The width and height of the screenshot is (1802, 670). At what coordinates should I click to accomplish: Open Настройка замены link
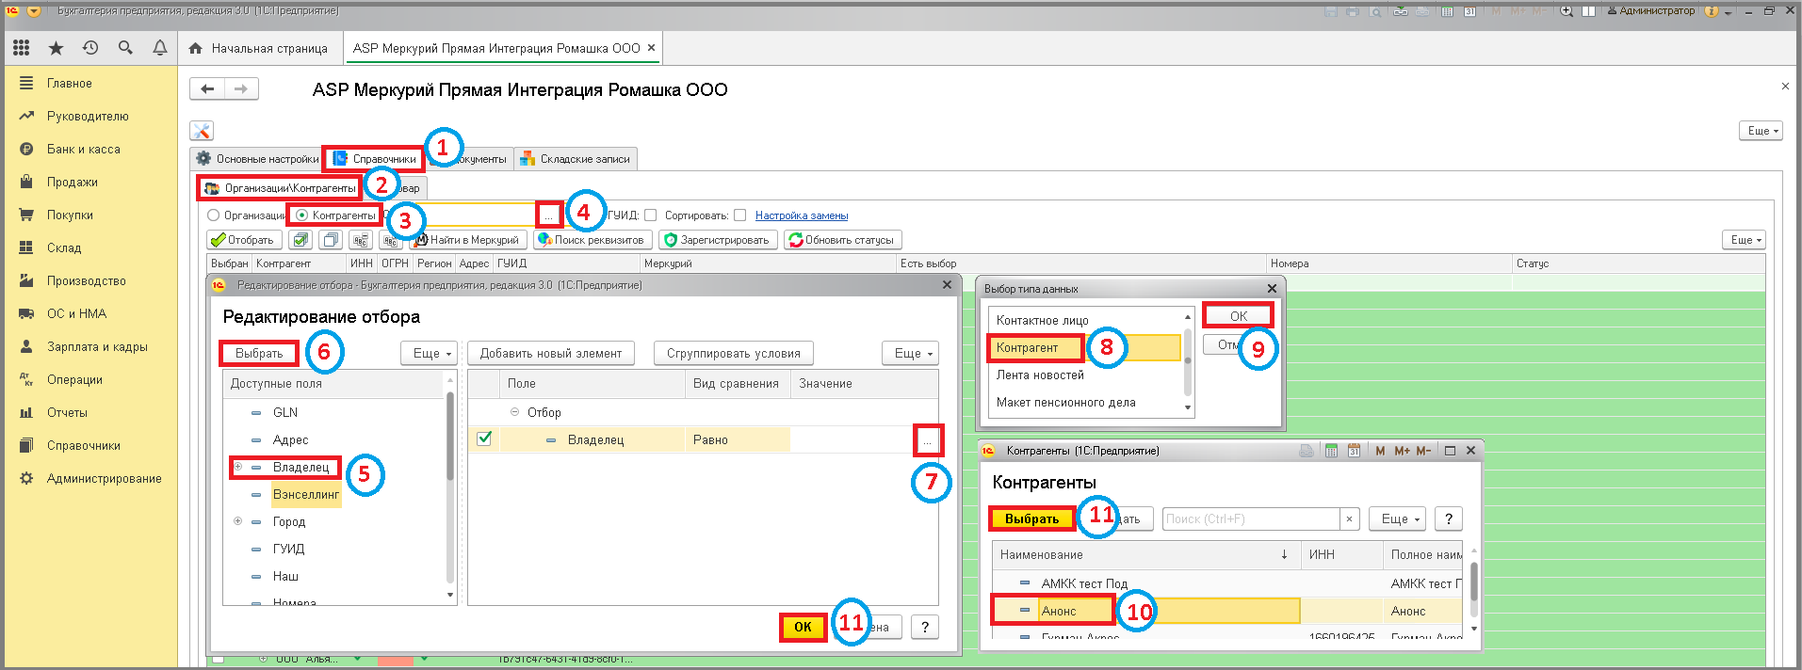pos(802,215)
